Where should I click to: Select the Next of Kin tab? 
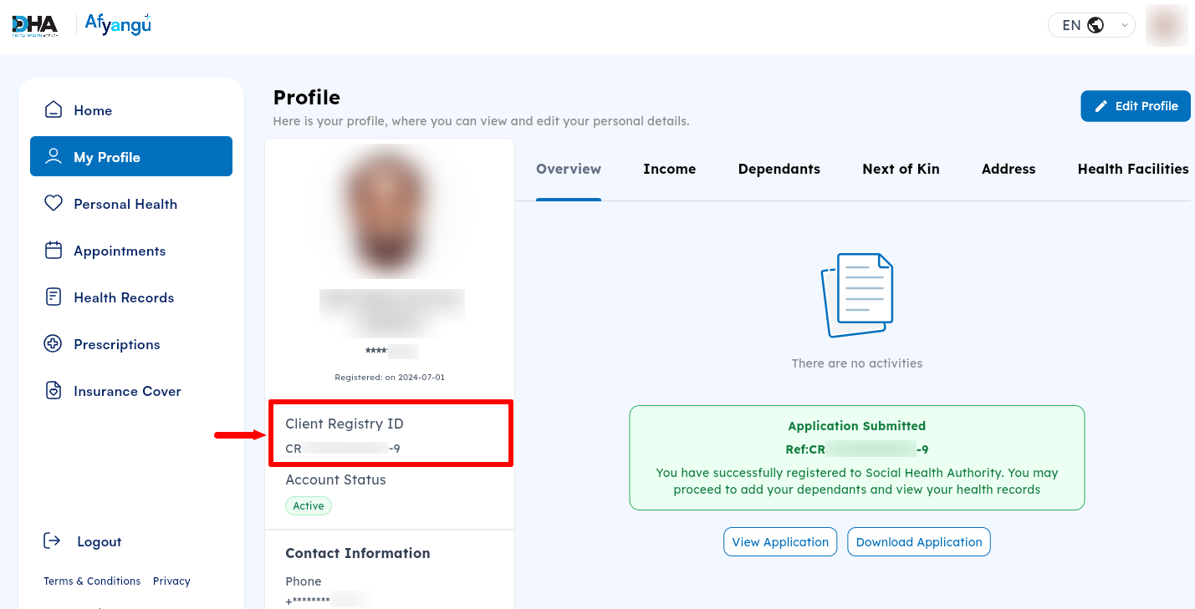pyautogui.click(x=901, y=169)
